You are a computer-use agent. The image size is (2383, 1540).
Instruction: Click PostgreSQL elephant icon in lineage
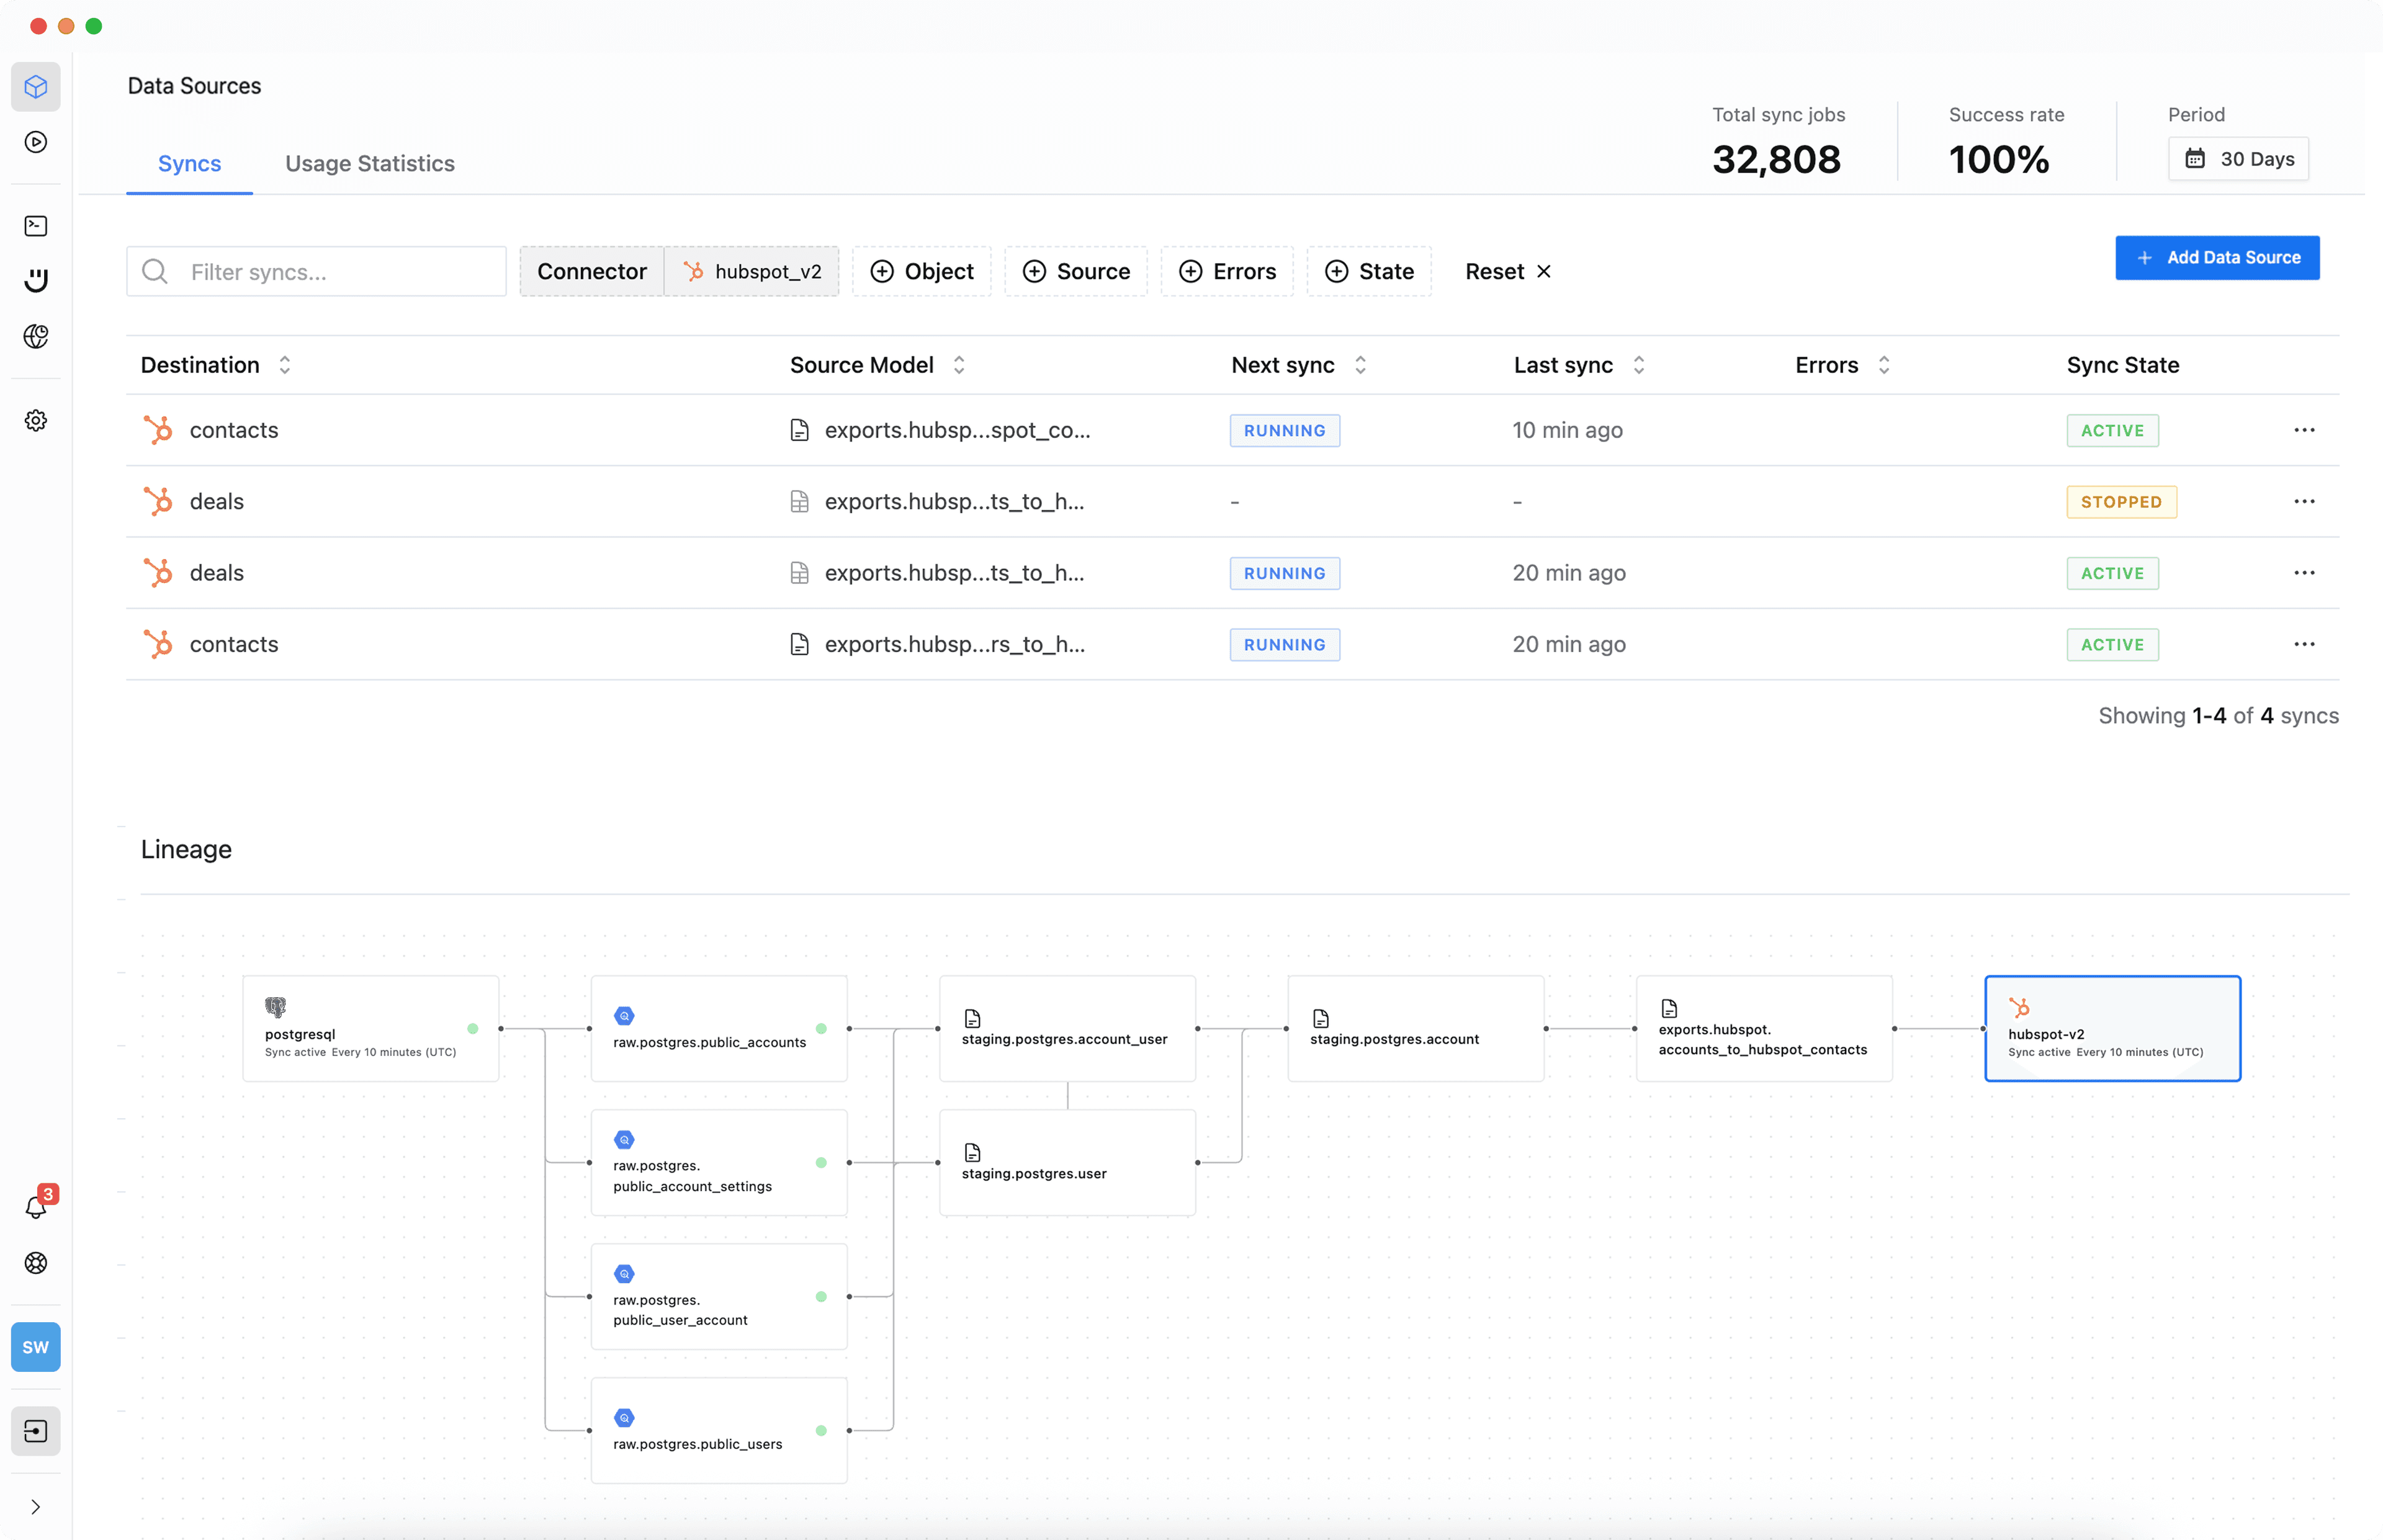275,1007
